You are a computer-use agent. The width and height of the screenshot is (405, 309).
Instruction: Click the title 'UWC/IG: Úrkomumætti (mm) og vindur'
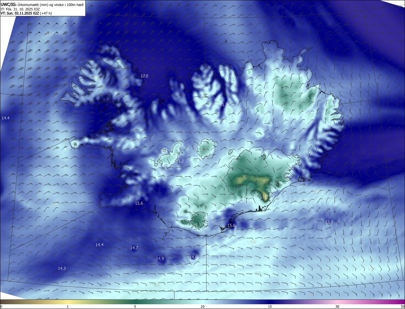coord(42,4)
